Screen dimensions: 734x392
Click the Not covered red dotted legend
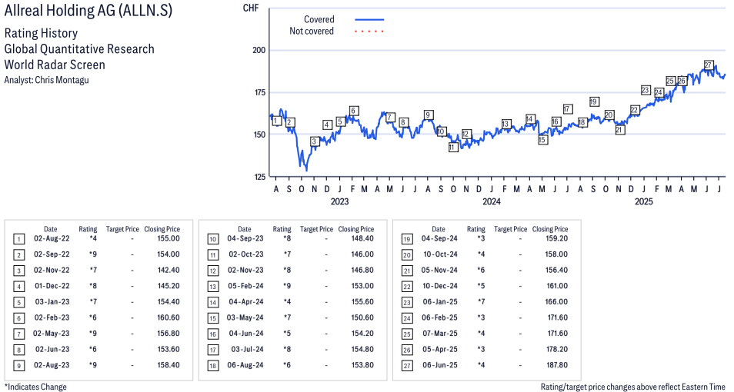coord(369,32)
